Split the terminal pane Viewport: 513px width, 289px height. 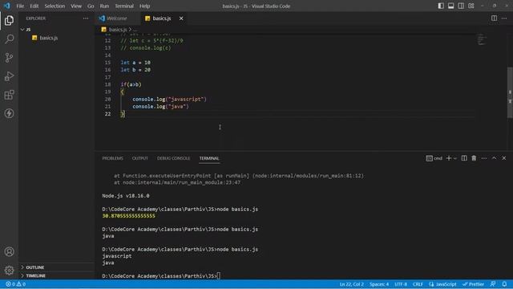pos(464,158)
